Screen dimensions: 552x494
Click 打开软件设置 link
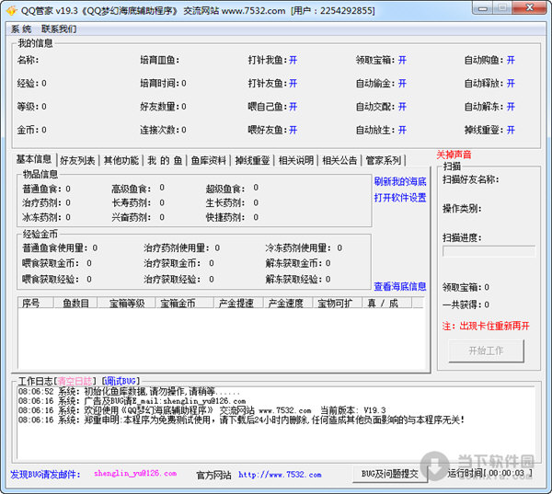400,198
